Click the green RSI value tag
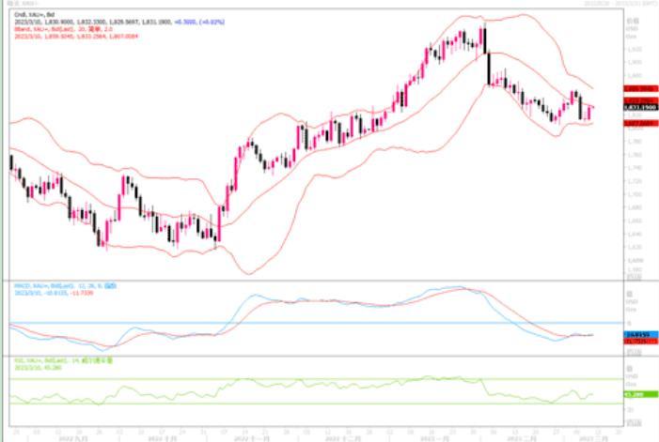 640,396
